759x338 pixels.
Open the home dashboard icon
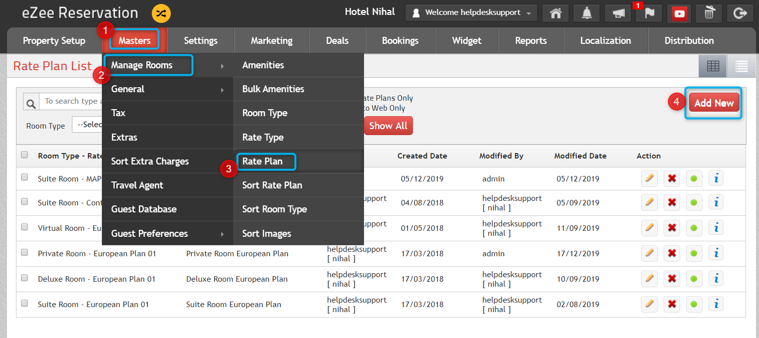point(555,13)
